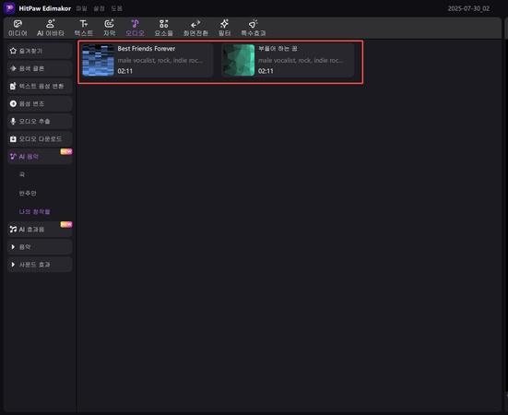Image resolution: width=508 pixels, height=415 pixels.
Task: Open 즐겨찾기 (Favorites) in the sidebar
Action: (40, 51)
